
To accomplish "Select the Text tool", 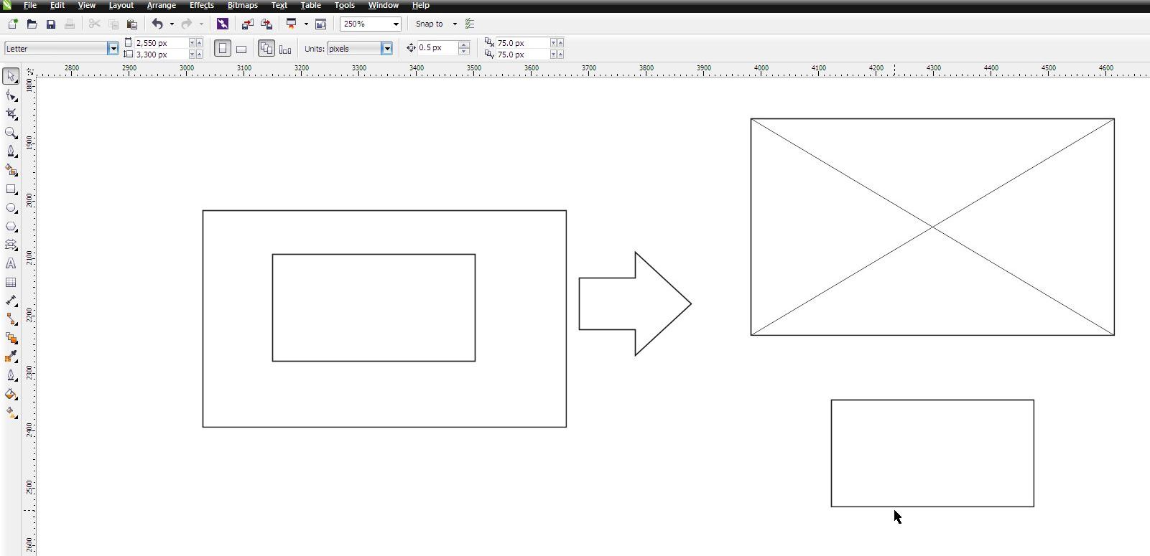I will click(11, 263).
